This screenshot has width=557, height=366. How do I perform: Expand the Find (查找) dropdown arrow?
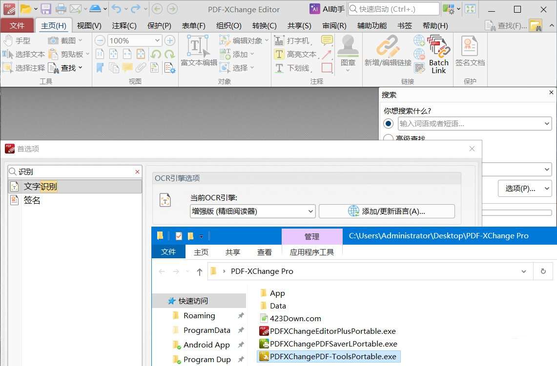click(x=81, y=67)
